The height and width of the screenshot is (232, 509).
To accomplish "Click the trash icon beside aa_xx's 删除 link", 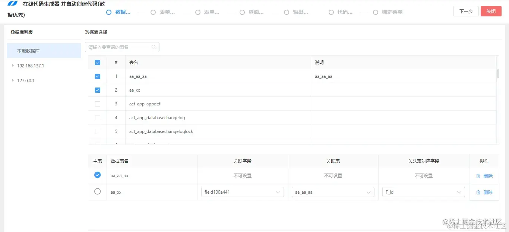I will click(x=478, y=192).
